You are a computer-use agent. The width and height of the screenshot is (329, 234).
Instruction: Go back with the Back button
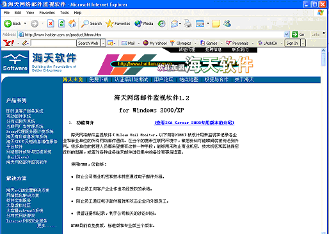click(12, 24)
